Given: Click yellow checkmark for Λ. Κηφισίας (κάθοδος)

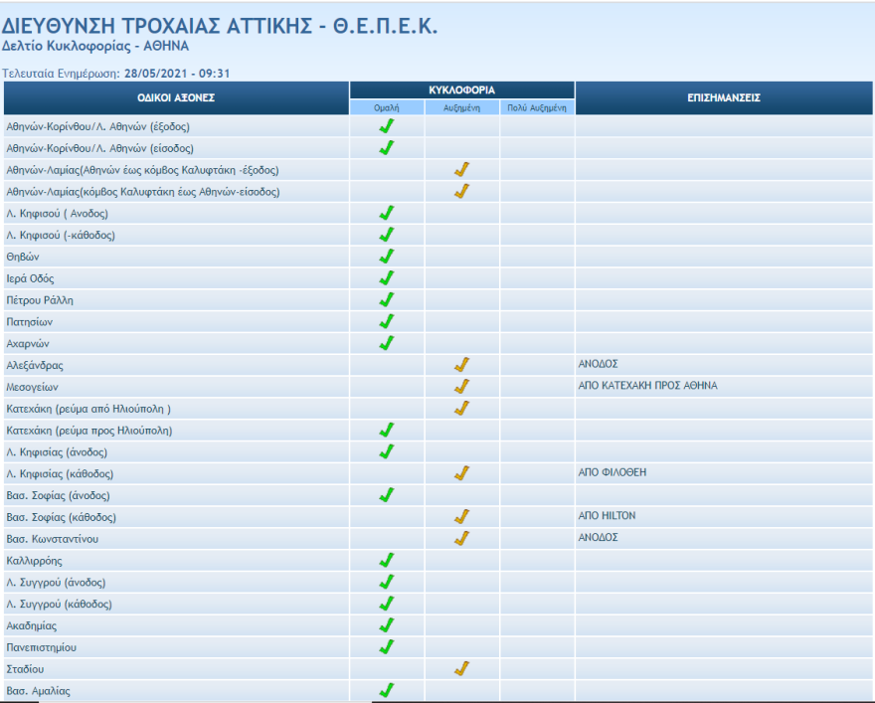Looking at the screenshot, I should [x=461, y=472].
